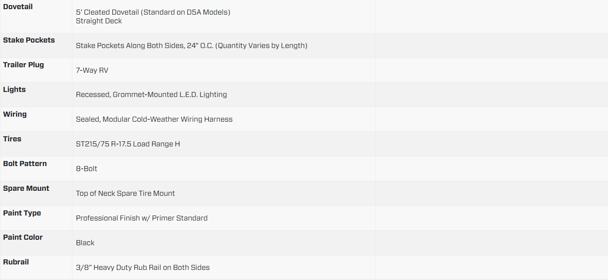Click the Bolt Pattern label

click(25, 164)
